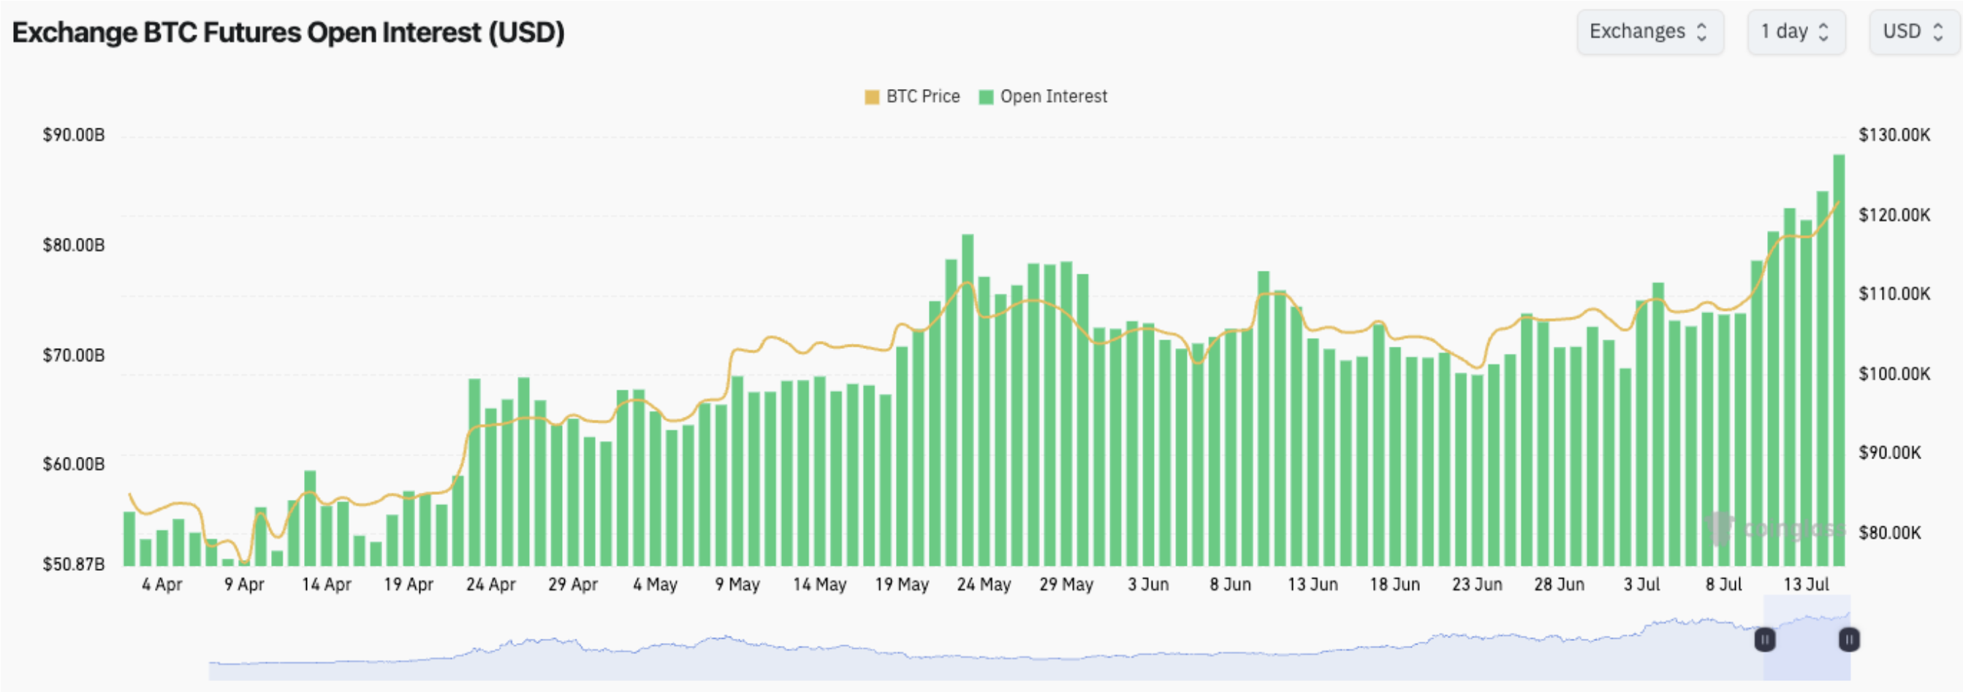The height and width of the screenshot is (692, 1963).
Task: Click the $90.00B left axis label
Action: (x=74, y=136)
